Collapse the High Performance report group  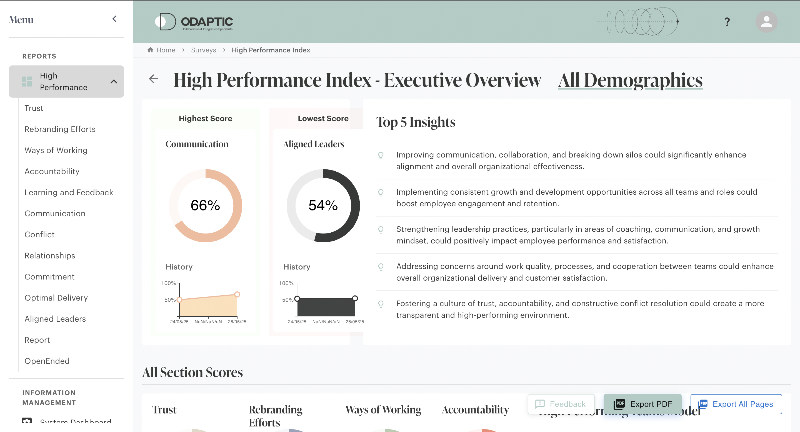(x=114, y=82)
